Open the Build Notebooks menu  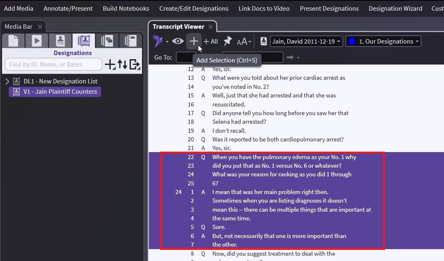click(126, 8)
